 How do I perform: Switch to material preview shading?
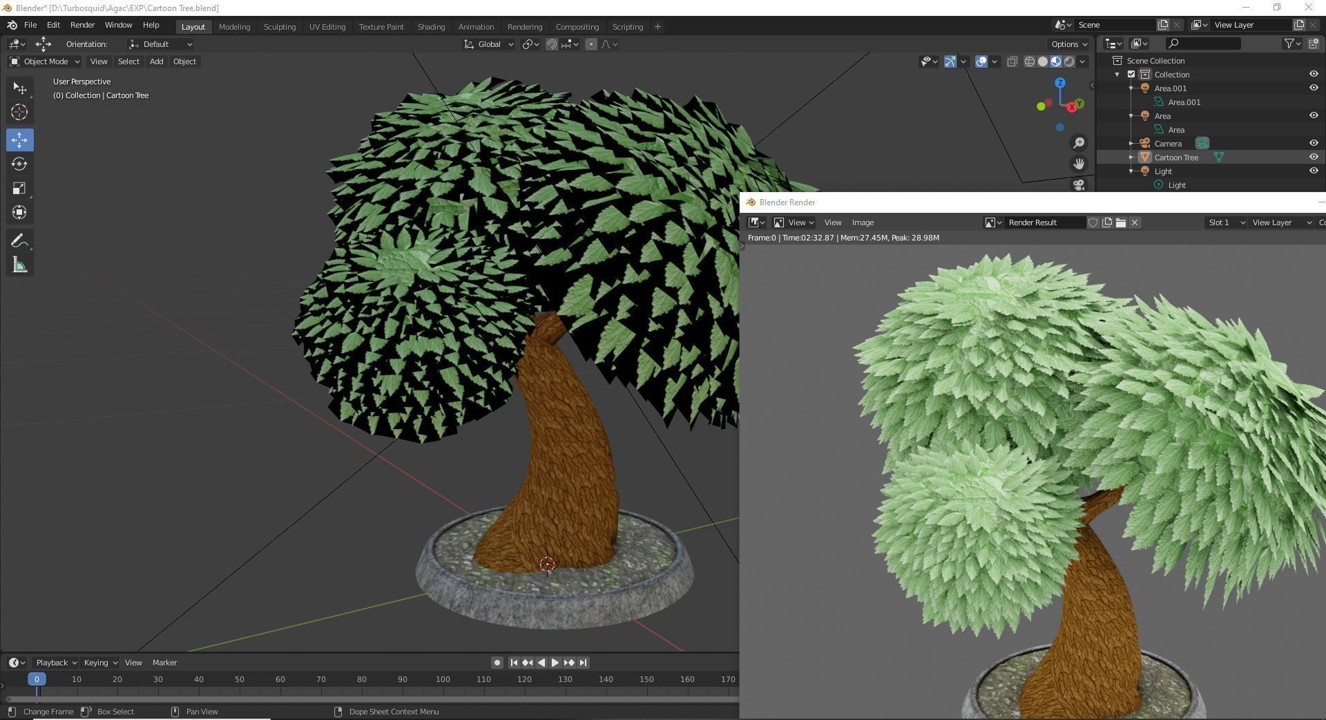point(1056,61)
